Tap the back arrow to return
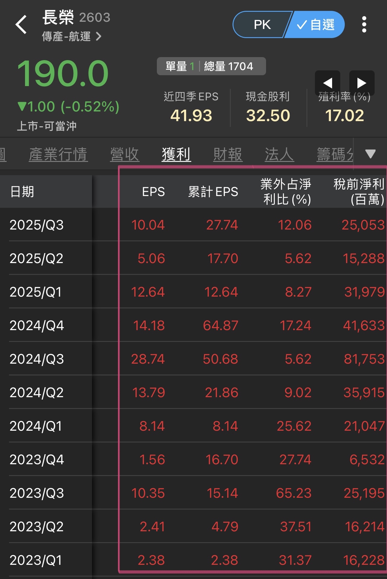 click(21, 24)
